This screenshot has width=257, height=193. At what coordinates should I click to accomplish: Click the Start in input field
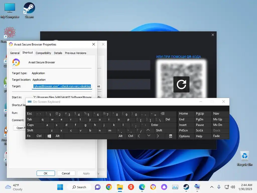pyautogui.click(x=62, y=97)
